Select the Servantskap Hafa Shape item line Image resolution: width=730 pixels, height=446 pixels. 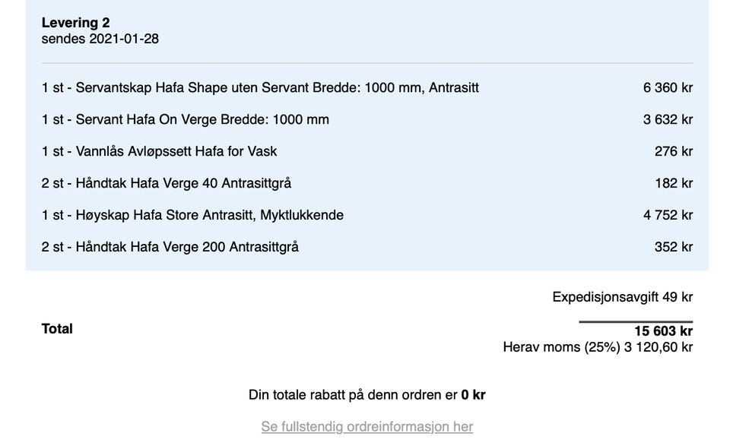tap(260, 87)
